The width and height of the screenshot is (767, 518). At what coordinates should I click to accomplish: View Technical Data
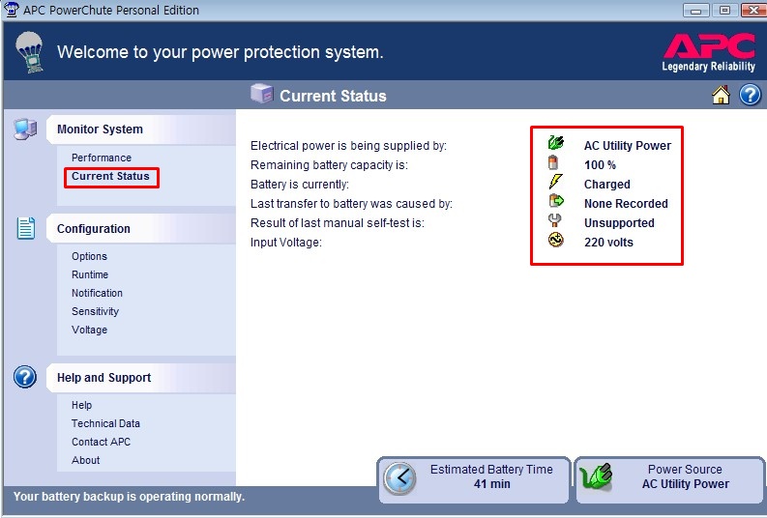105,423
